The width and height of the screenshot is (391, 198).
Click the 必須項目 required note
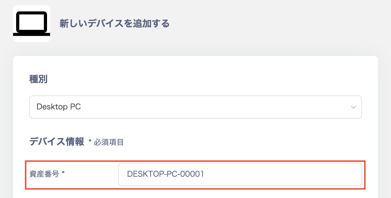[109, 142]
